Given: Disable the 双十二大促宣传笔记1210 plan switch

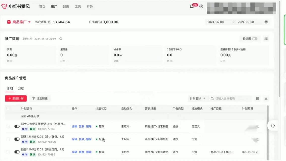Looking at the screenshot, I should (17, 126).
